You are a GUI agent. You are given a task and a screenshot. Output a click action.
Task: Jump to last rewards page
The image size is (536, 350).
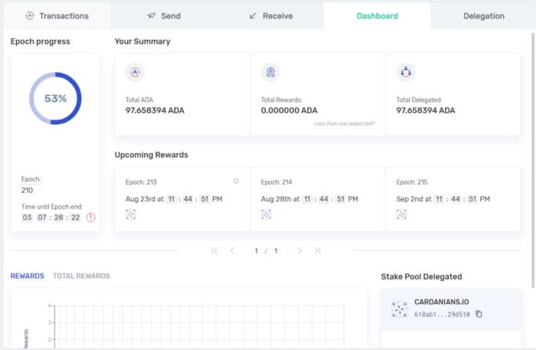(x=318, y=250)
